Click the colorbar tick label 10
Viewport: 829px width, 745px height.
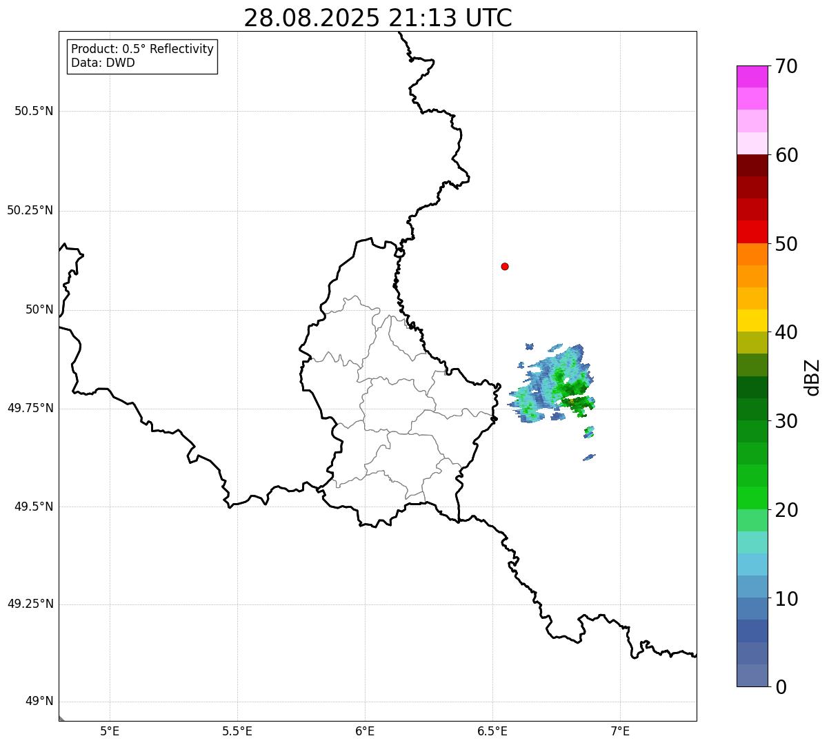point(786,599)
